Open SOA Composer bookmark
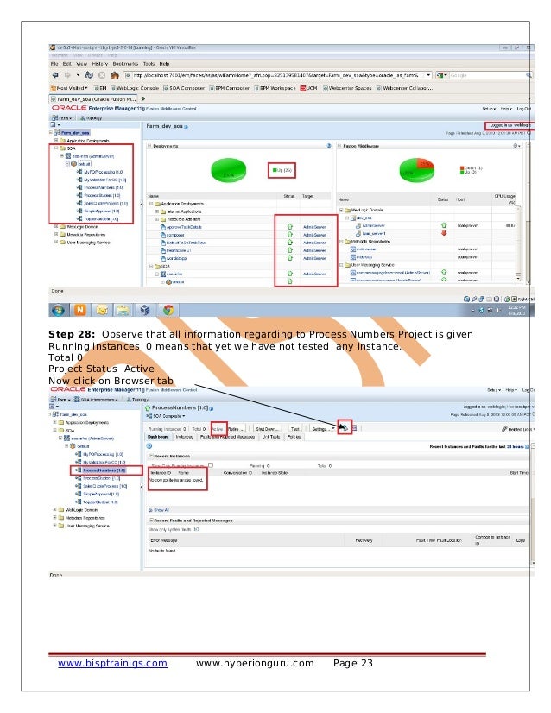Image resolution: width=551 pixels, height=713 pixels. coord(184,88)
